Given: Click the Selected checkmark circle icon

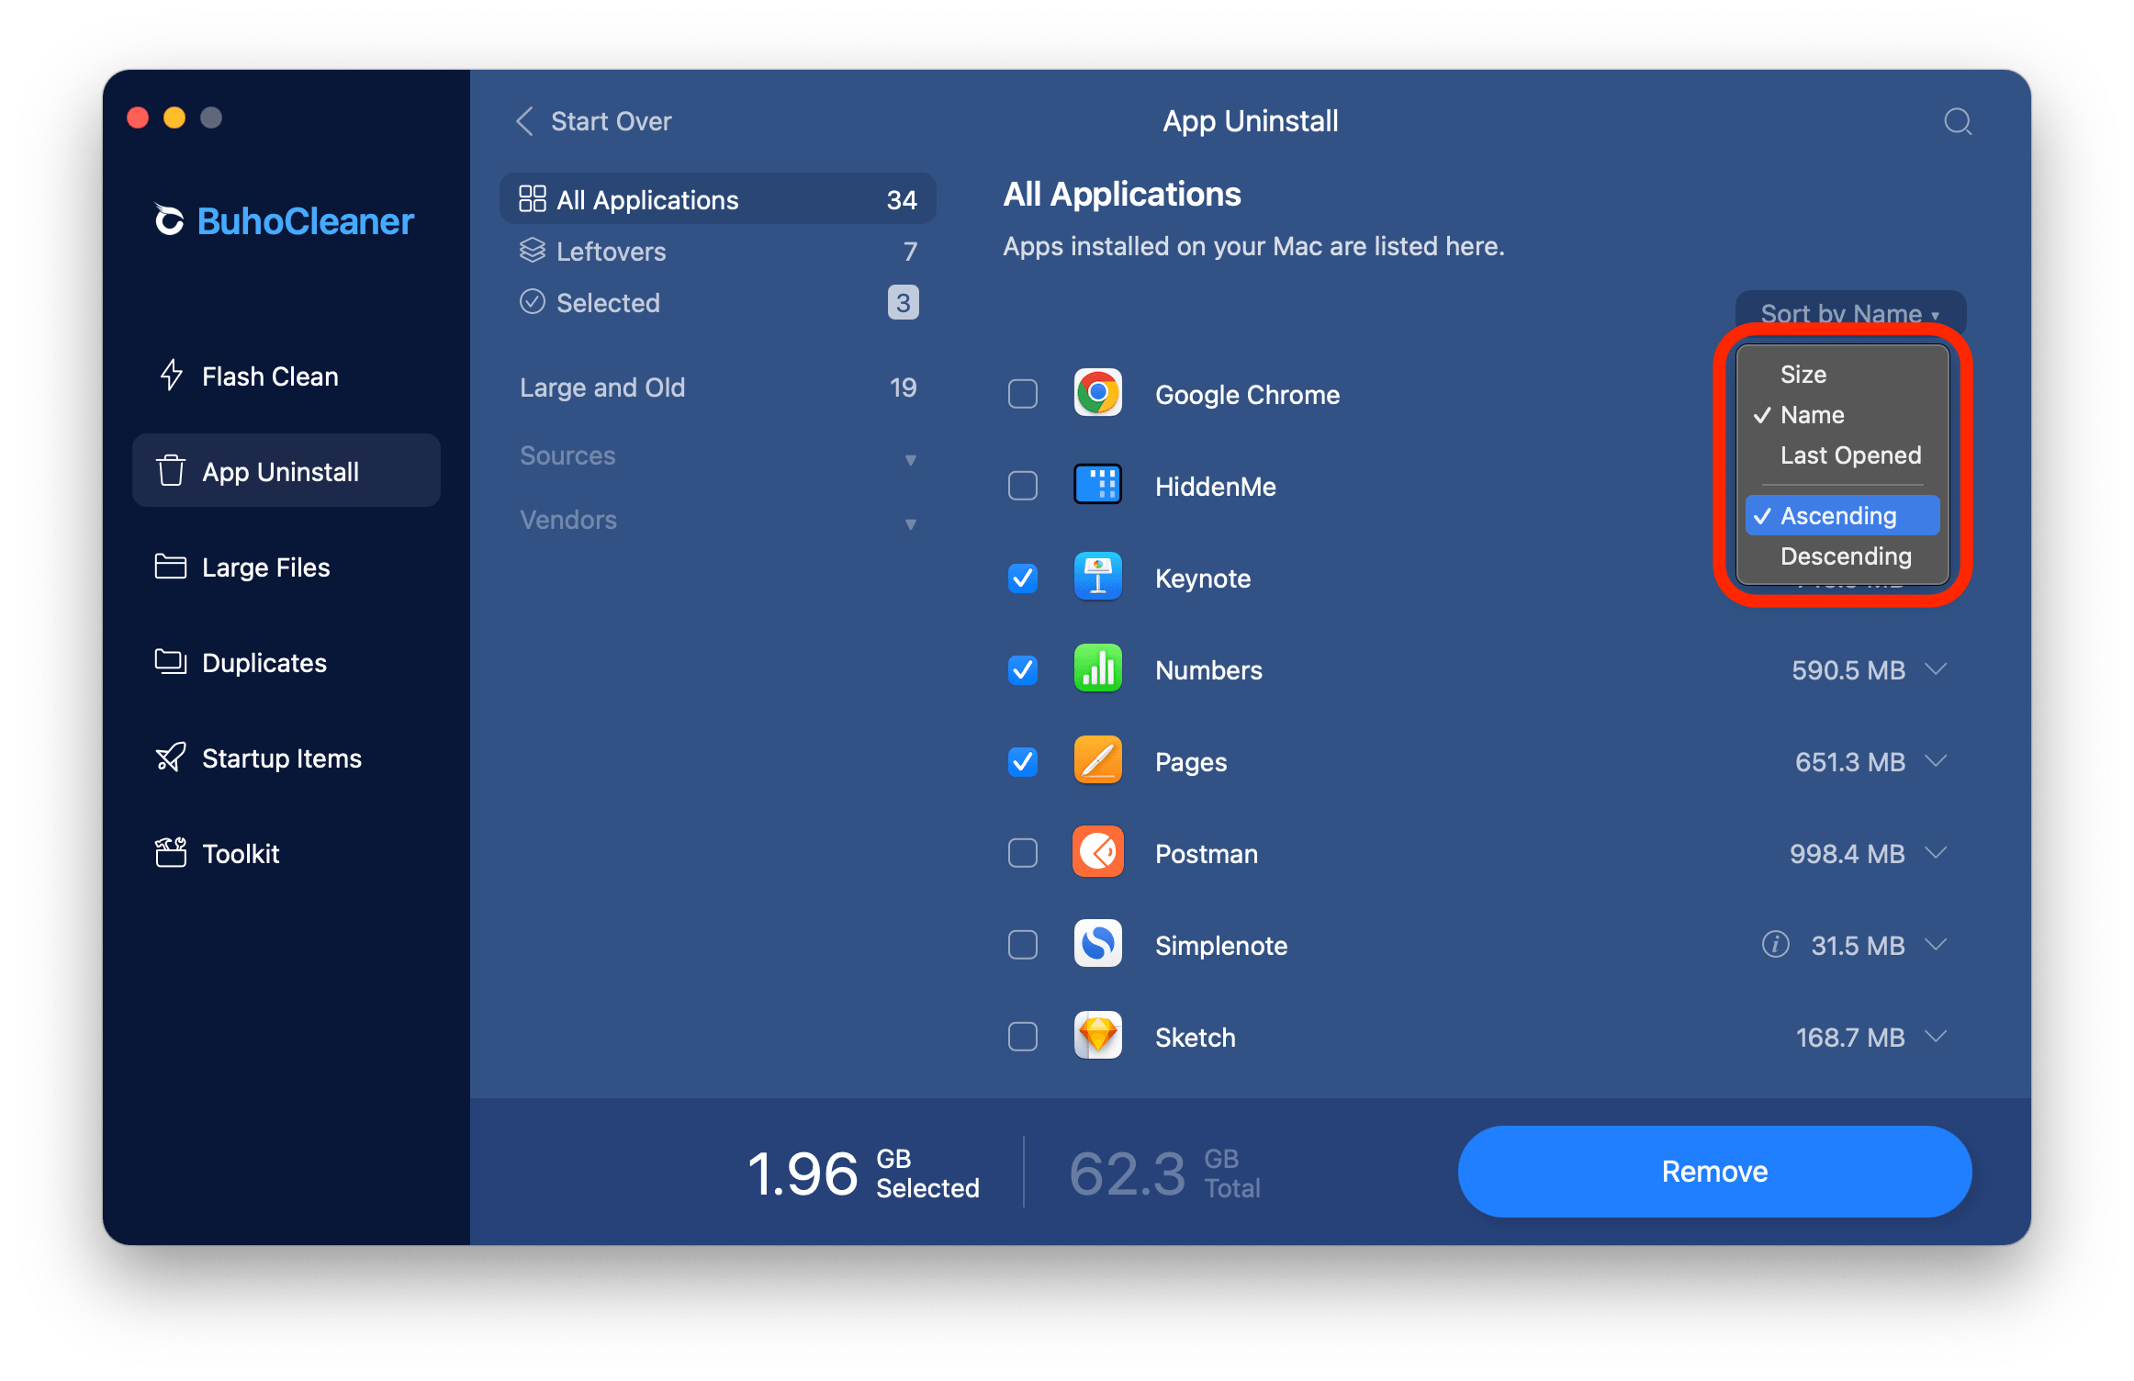Looking at the screenshot, I should point(533,302).
